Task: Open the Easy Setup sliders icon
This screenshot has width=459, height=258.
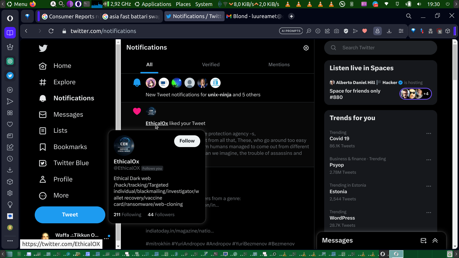Action: click(401, 31)
